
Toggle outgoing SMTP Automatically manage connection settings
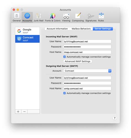[64, 93]
